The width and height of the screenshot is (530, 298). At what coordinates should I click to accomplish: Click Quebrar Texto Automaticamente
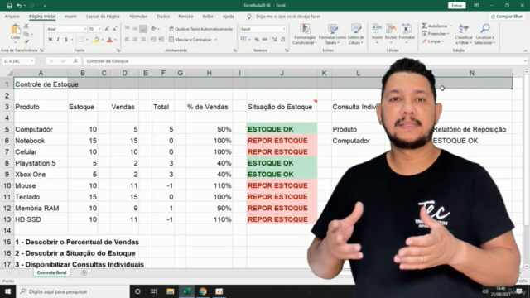[x=200, y=29]
